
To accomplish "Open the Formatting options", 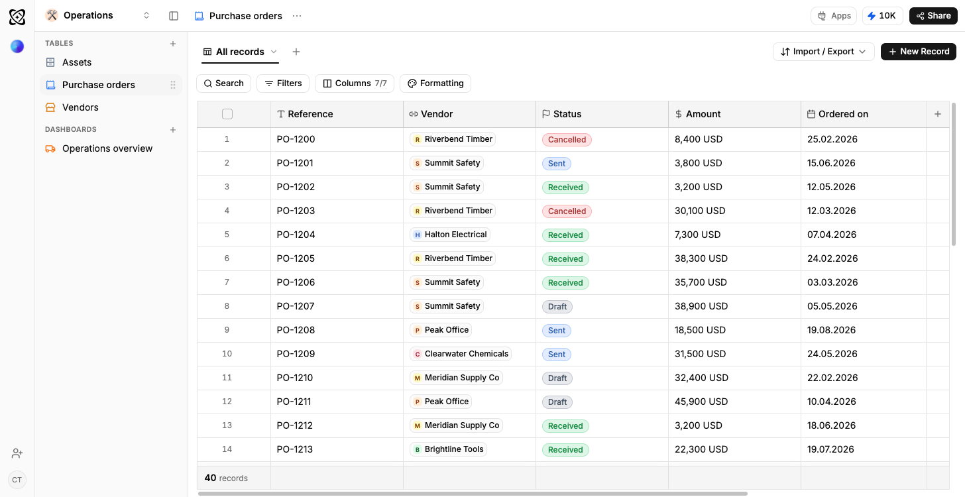I will 435,83.
